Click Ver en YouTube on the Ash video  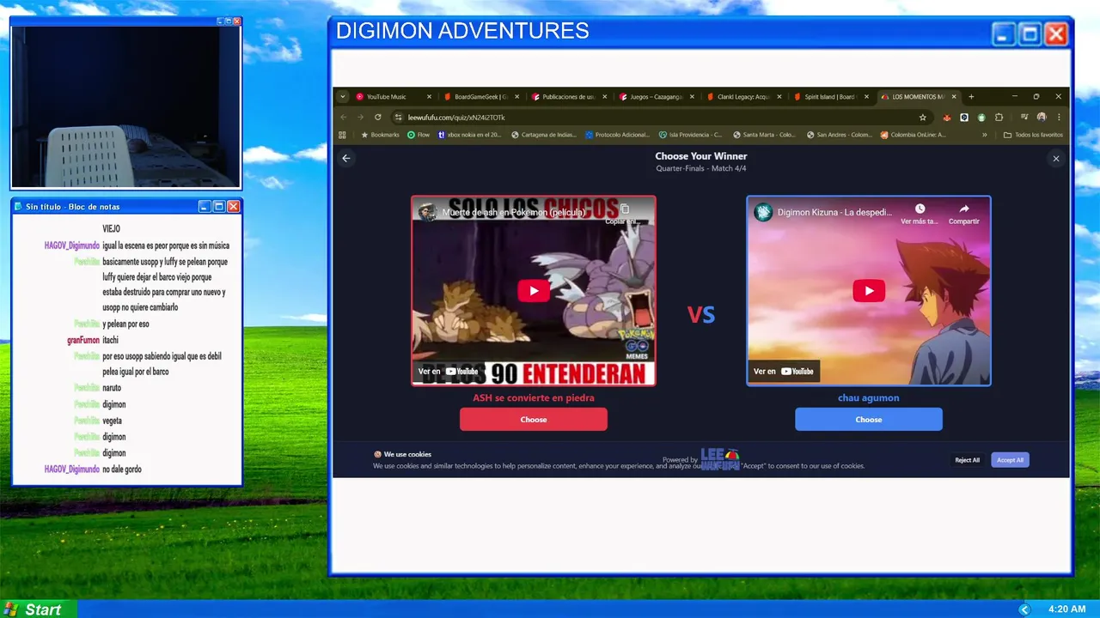click(x=449, y=371)
